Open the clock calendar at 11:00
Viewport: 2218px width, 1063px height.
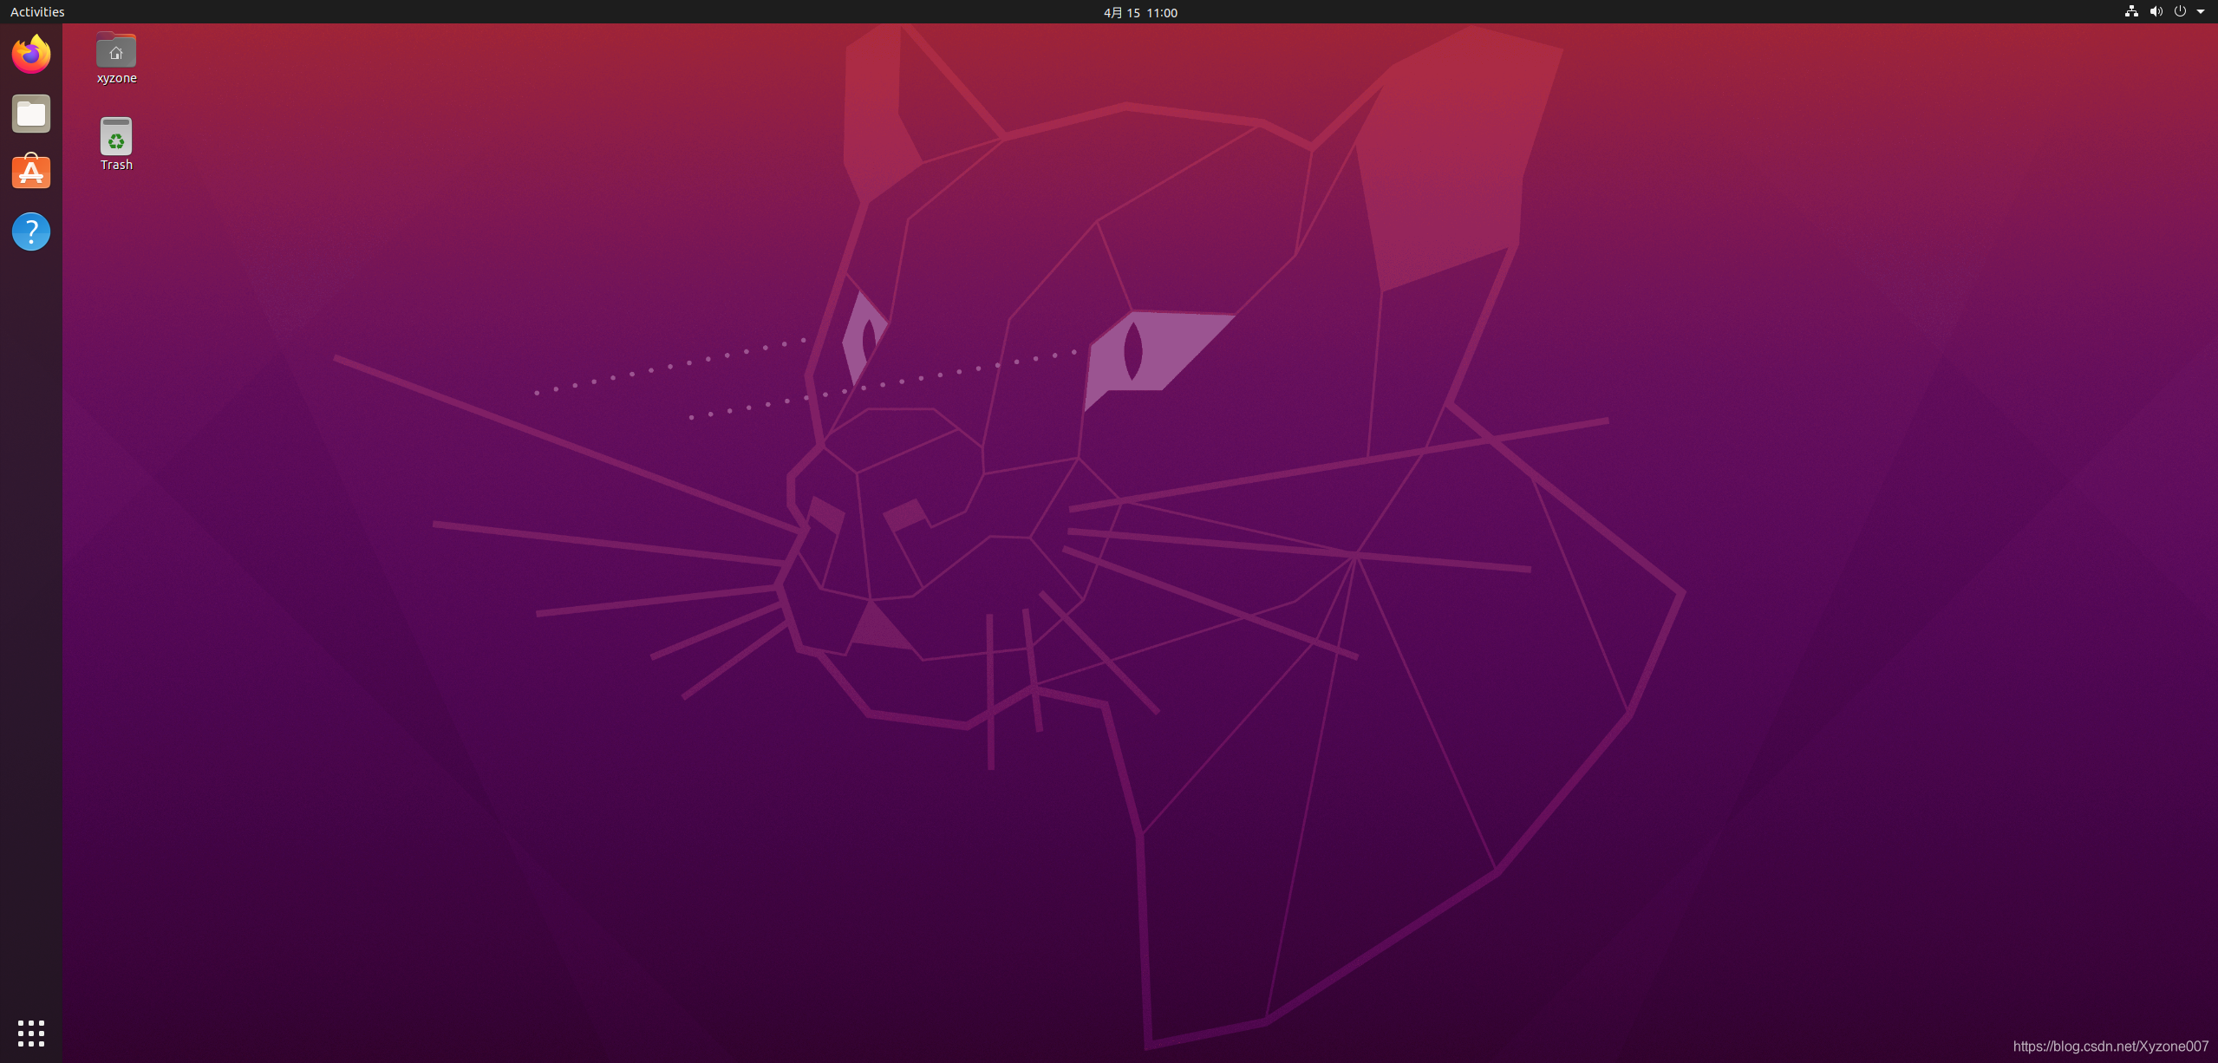1140,12
